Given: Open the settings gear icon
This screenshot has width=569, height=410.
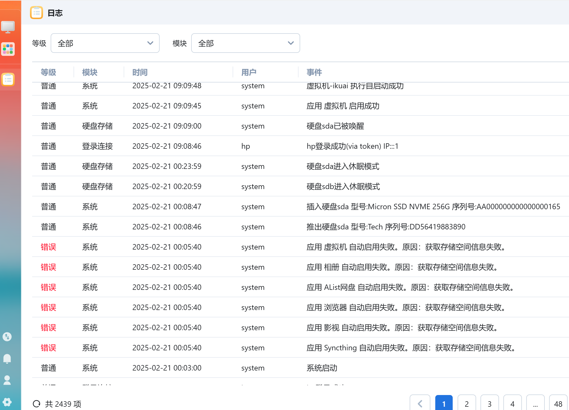Looking at the screenshot, I should pos(7,402).
